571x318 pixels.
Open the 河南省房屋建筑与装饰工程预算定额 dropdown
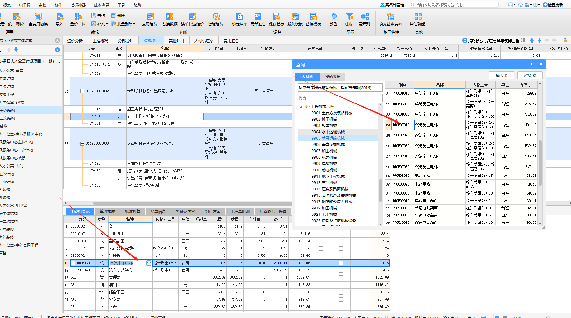click(x=340, y=88)
